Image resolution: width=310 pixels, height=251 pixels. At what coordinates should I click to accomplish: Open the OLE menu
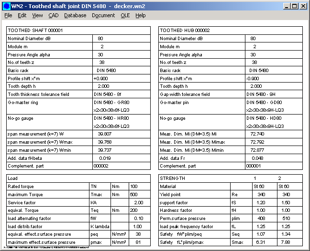(125, 15)
